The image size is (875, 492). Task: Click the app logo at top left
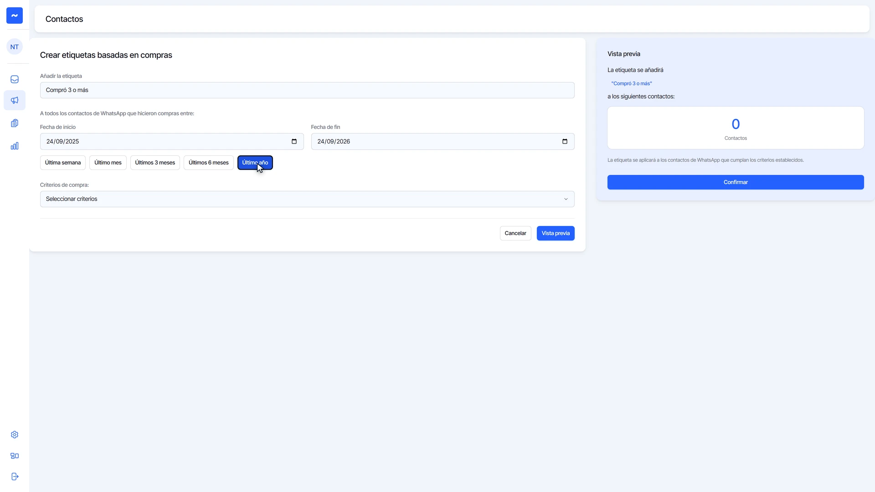(x=15, y=15)
